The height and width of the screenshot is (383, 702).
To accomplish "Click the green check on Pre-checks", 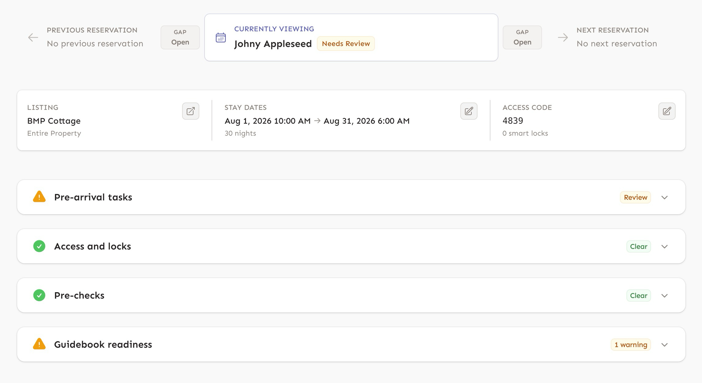I will pos(39,295).
